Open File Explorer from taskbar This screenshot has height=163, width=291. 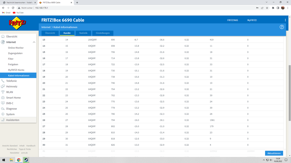click(11, 160)
